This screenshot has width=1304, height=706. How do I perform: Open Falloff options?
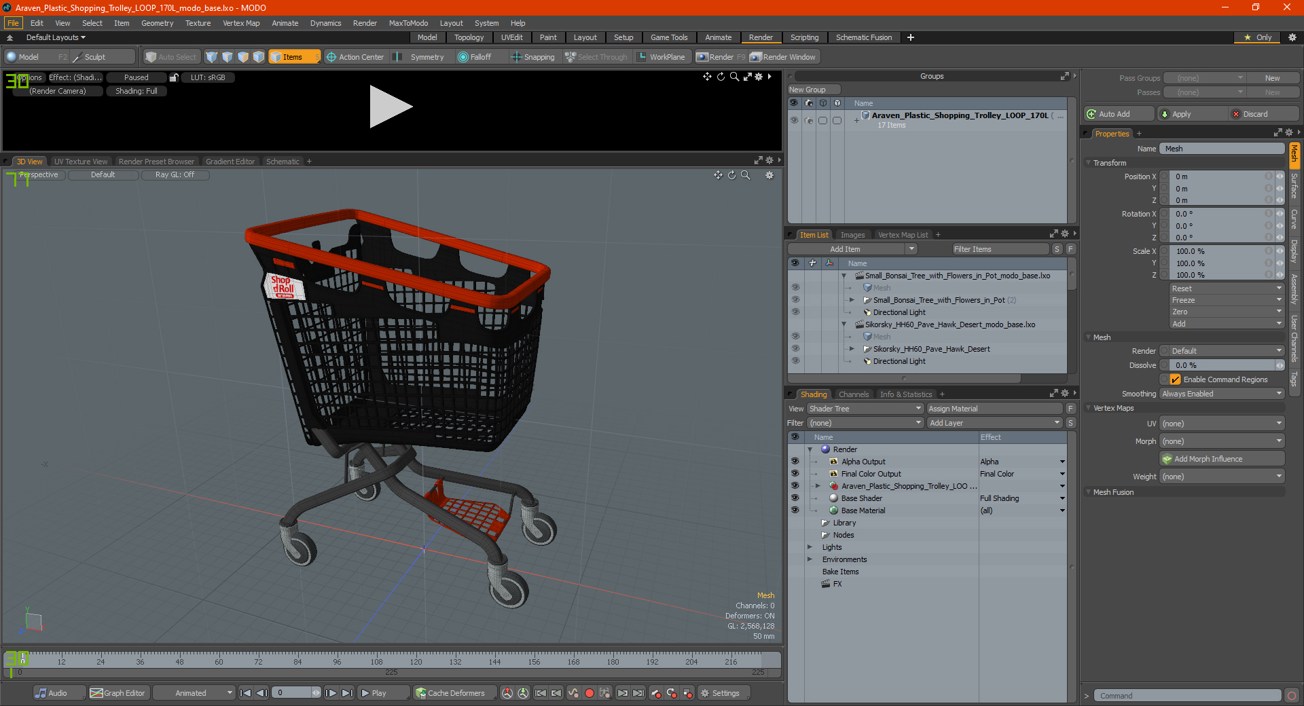click(x=475, y=57)
